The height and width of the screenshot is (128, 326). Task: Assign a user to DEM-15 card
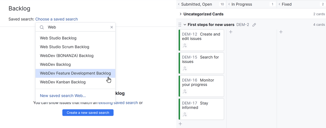click(185, 69)
